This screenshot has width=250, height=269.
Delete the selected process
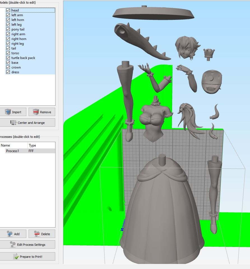coord(42,234)
